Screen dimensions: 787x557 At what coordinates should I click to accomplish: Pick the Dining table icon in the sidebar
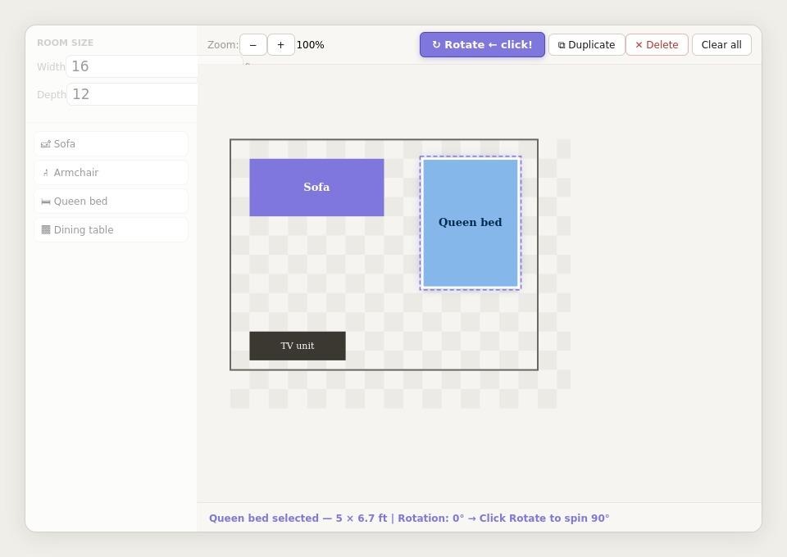coord(46,229)
